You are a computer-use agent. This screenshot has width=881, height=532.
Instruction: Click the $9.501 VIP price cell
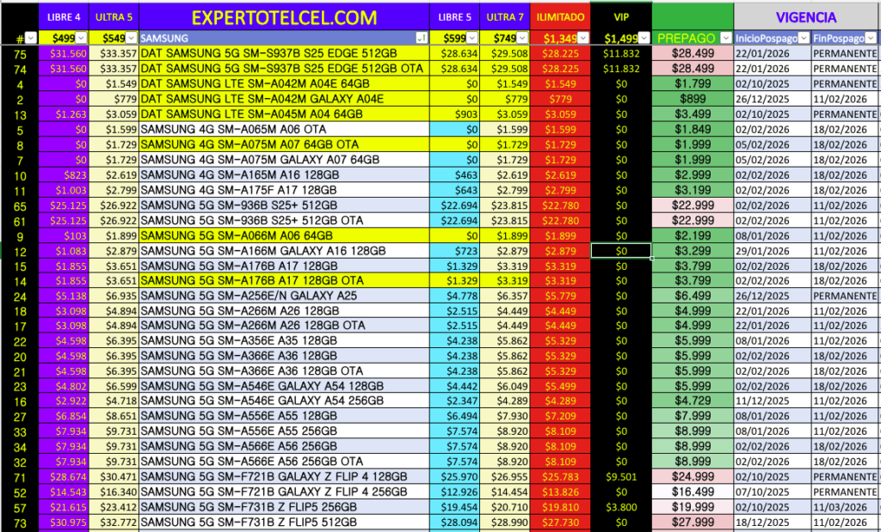tap(621, 476)
